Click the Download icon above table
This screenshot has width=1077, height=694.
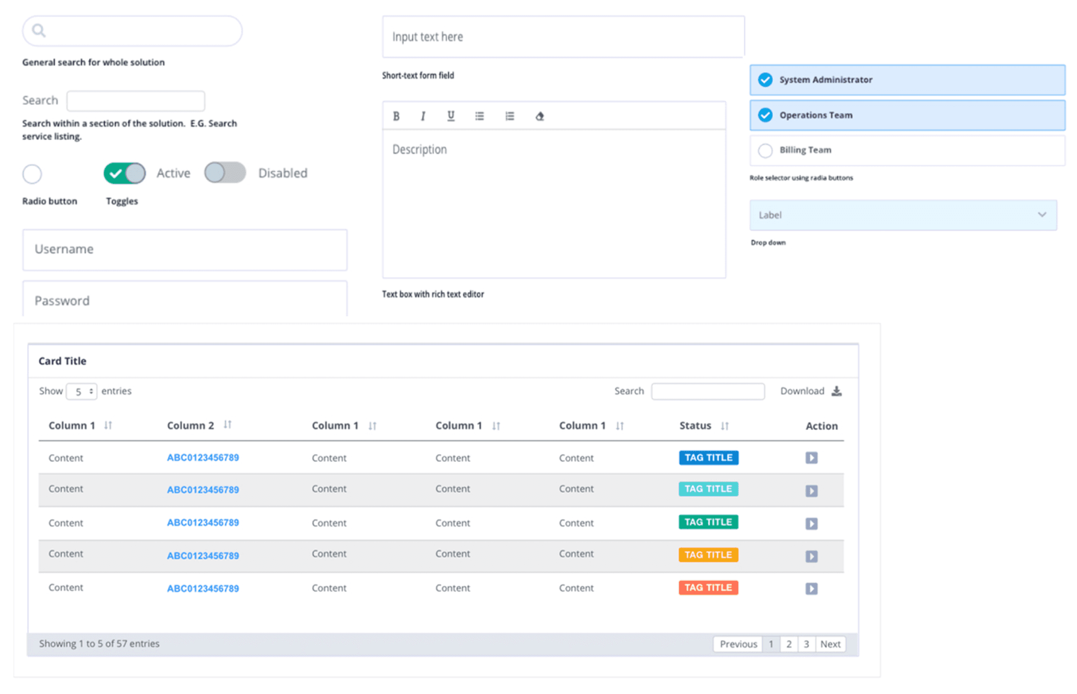point(836,391)
